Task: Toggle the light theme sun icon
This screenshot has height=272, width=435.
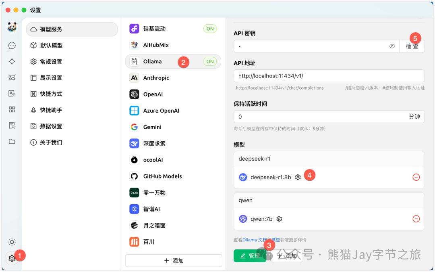Action: point(12,242)
